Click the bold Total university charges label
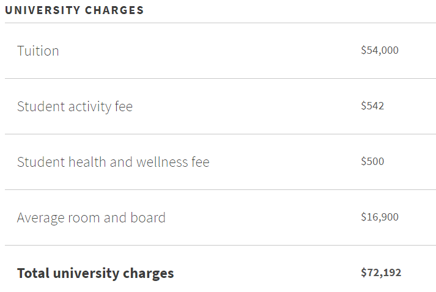The width and height of the screenshot is (436, 292). (x=95, y=273)
